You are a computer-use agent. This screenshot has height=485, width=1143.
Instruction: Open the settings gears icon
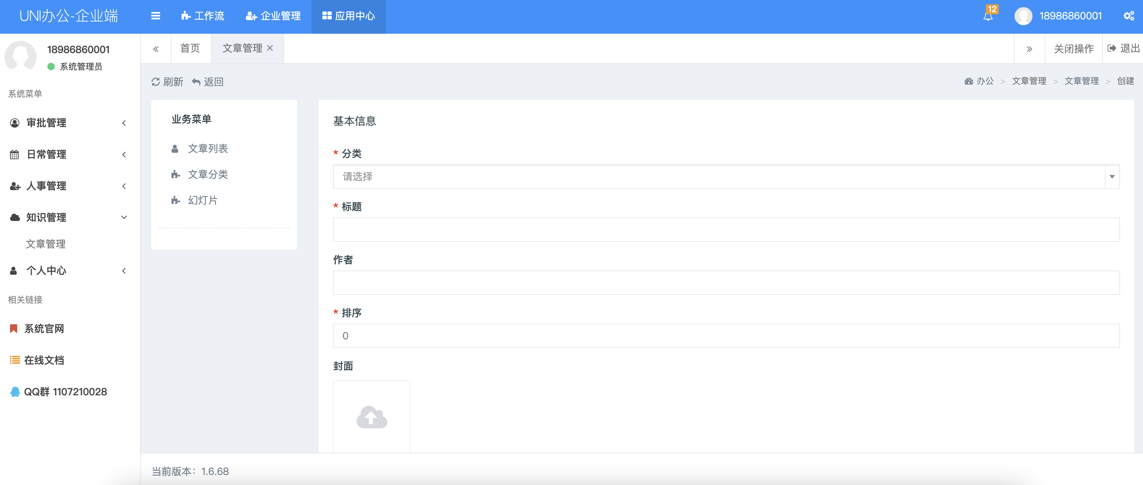click(x=1128, y=17)
